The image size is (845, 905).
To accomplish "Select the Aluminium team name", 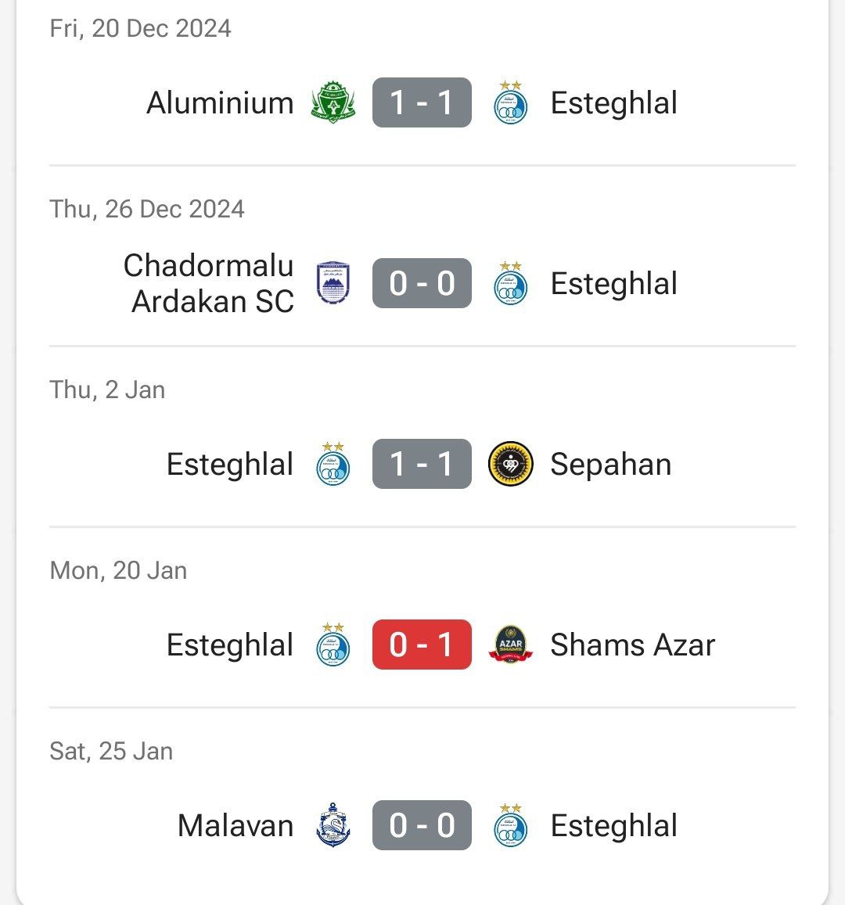I will coord(220,102).
